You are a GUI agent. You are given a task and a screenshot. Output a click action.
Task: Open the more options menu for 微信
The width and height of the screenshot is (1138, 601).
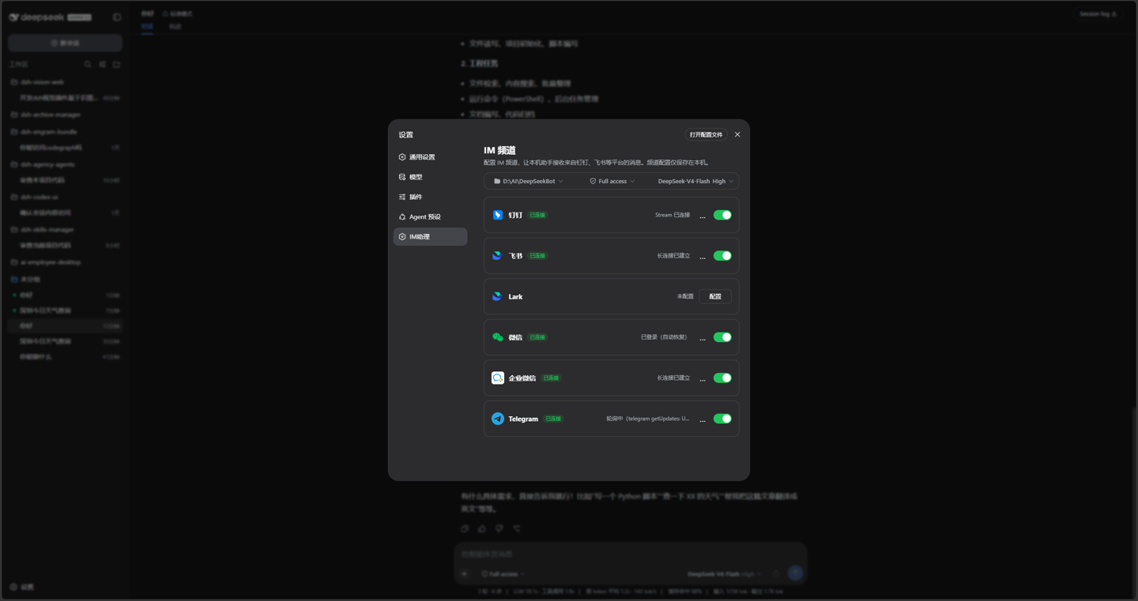pyautogui.click(x=703, y=338)
